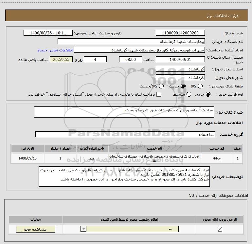Select the کالا/خدمت radio button
Image resolution: width=252 pixels, height=244 pixels.
(x=161, y=86)
